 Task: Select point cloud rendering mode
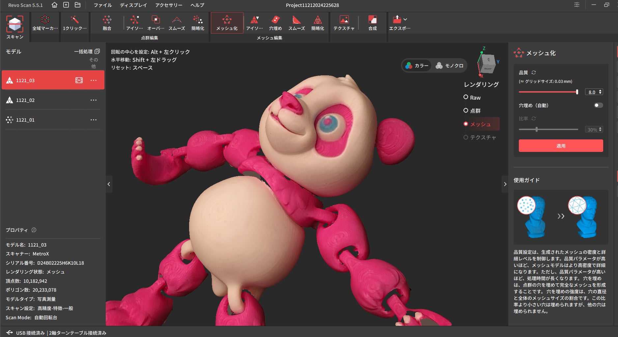(x=466, y=110)
